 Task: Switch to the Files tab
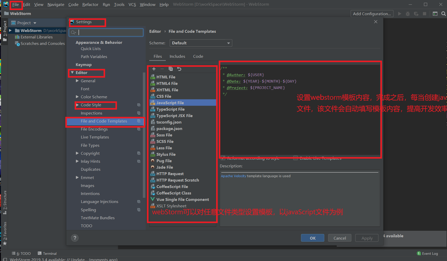[x=158, y=56]
